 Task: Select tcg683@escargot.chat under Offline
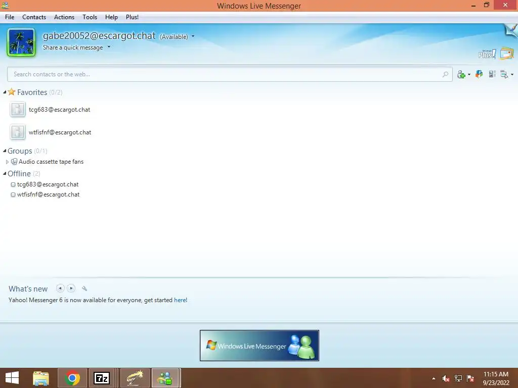click(x=48, y=184)
